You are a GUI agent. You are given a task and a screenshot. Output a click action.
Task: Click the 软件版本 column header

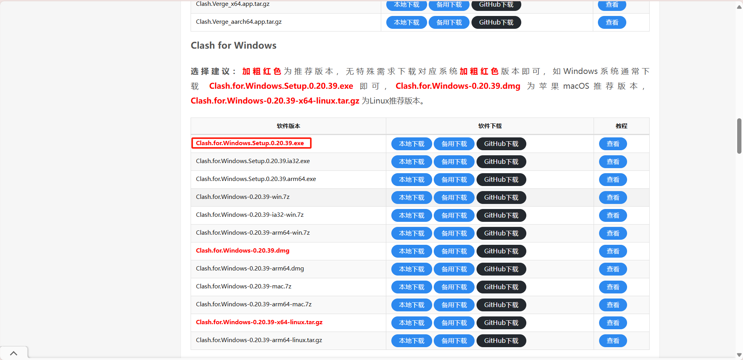pyautogui.click(x=288, y=126)
